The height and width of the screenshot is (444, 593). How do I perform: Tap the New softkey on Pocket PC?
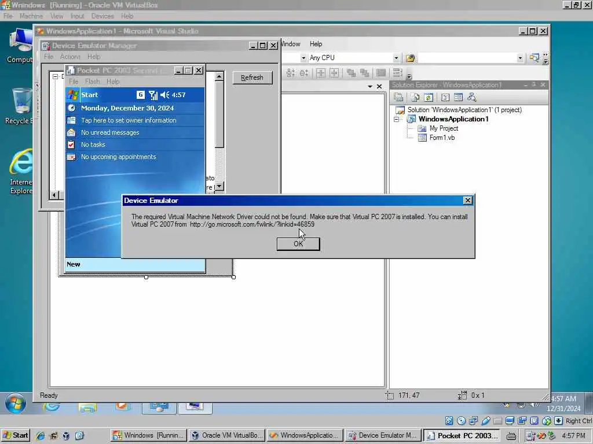(74, 264)
